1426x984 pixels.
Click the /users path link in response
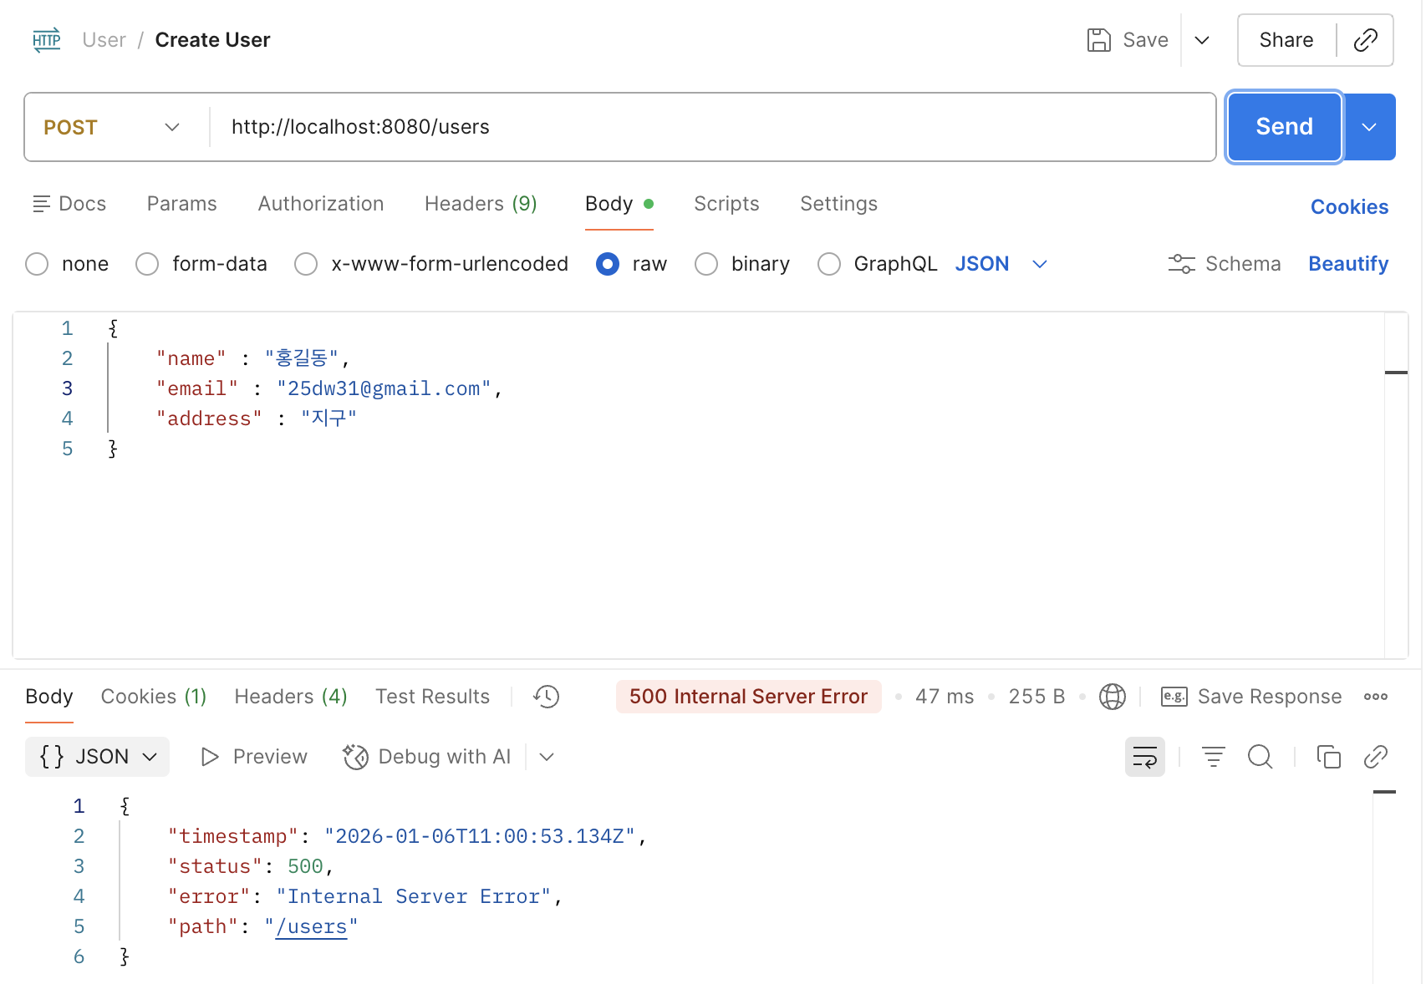pyautogui.click(x=311, y=926)
